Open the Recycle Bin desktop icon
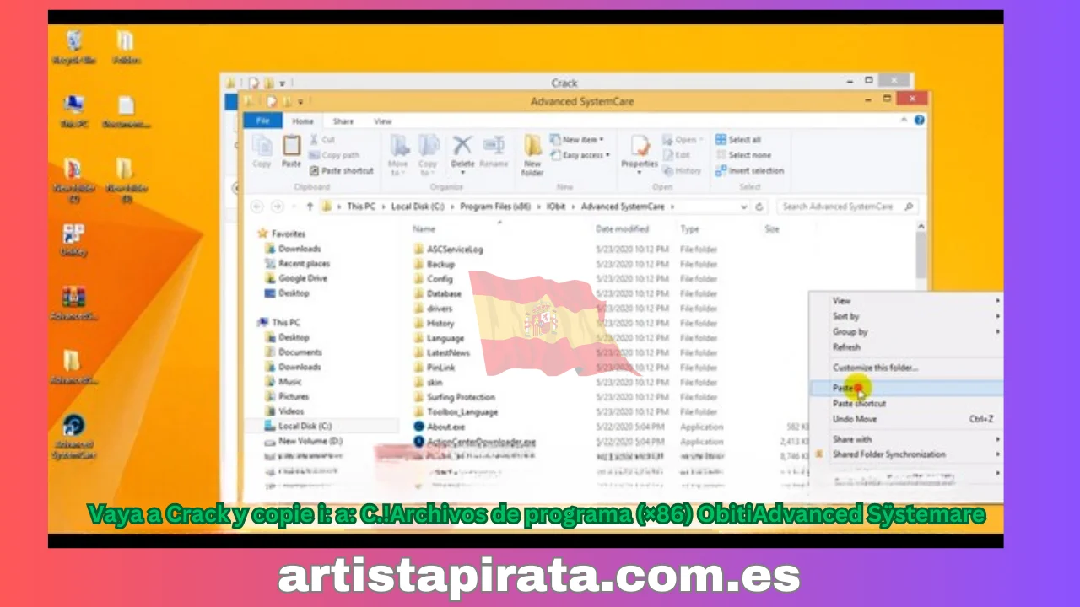The image size is (1080, 607). pos(74,47)
